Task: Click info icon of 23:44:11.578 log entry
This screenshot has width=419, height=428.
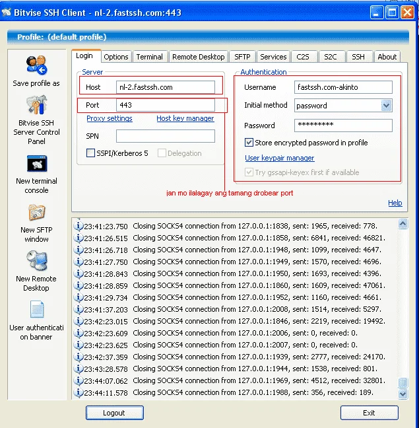Action: click(x=79, y=392)
